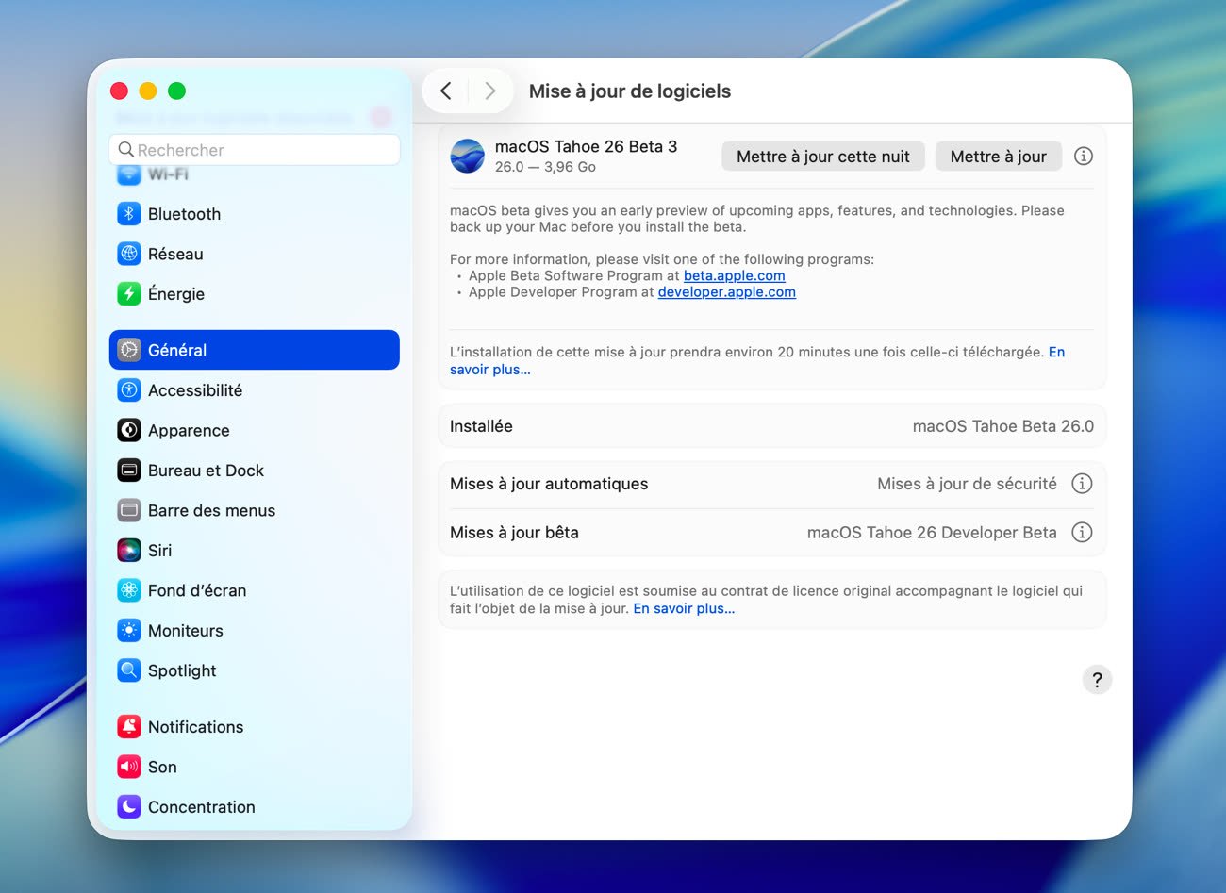Screen dimensions: 1226x893
Task: Click the macOS Tahoe update icon
Action: 468,156
